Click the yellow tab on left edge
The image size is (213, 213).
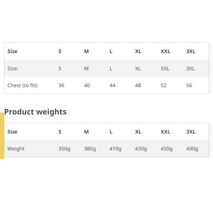[x=2, y=135]
